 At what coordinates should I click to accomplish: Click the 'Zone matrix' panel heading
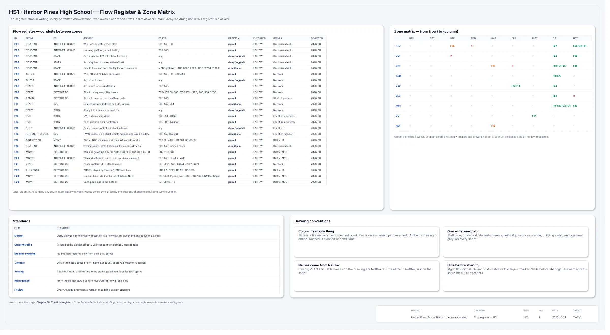(426, 31)
